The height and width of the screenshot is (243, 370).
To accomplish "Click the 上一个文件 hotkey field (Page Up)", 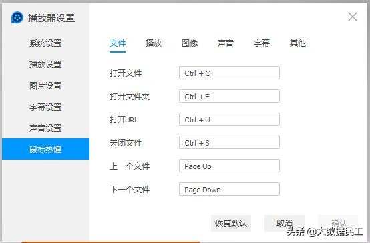I will pyautogui.click(x=229, y=166).
